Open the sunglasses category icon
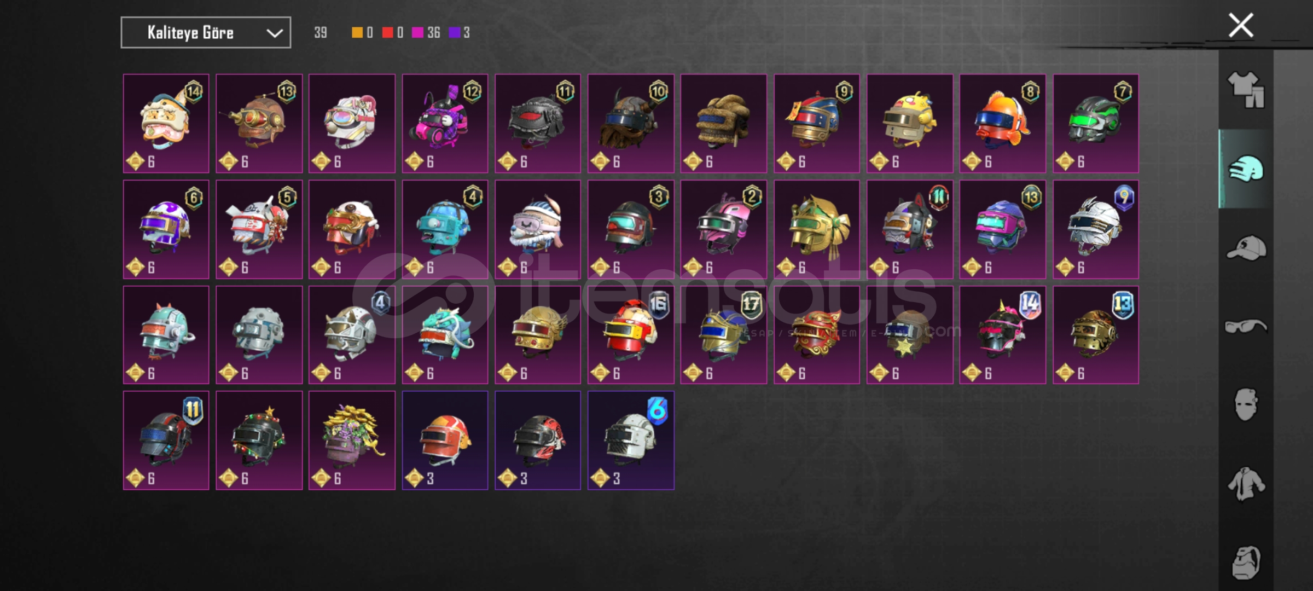This screenshot has width=1313, height=591. pyautogui.click(x=1246, y=327)
